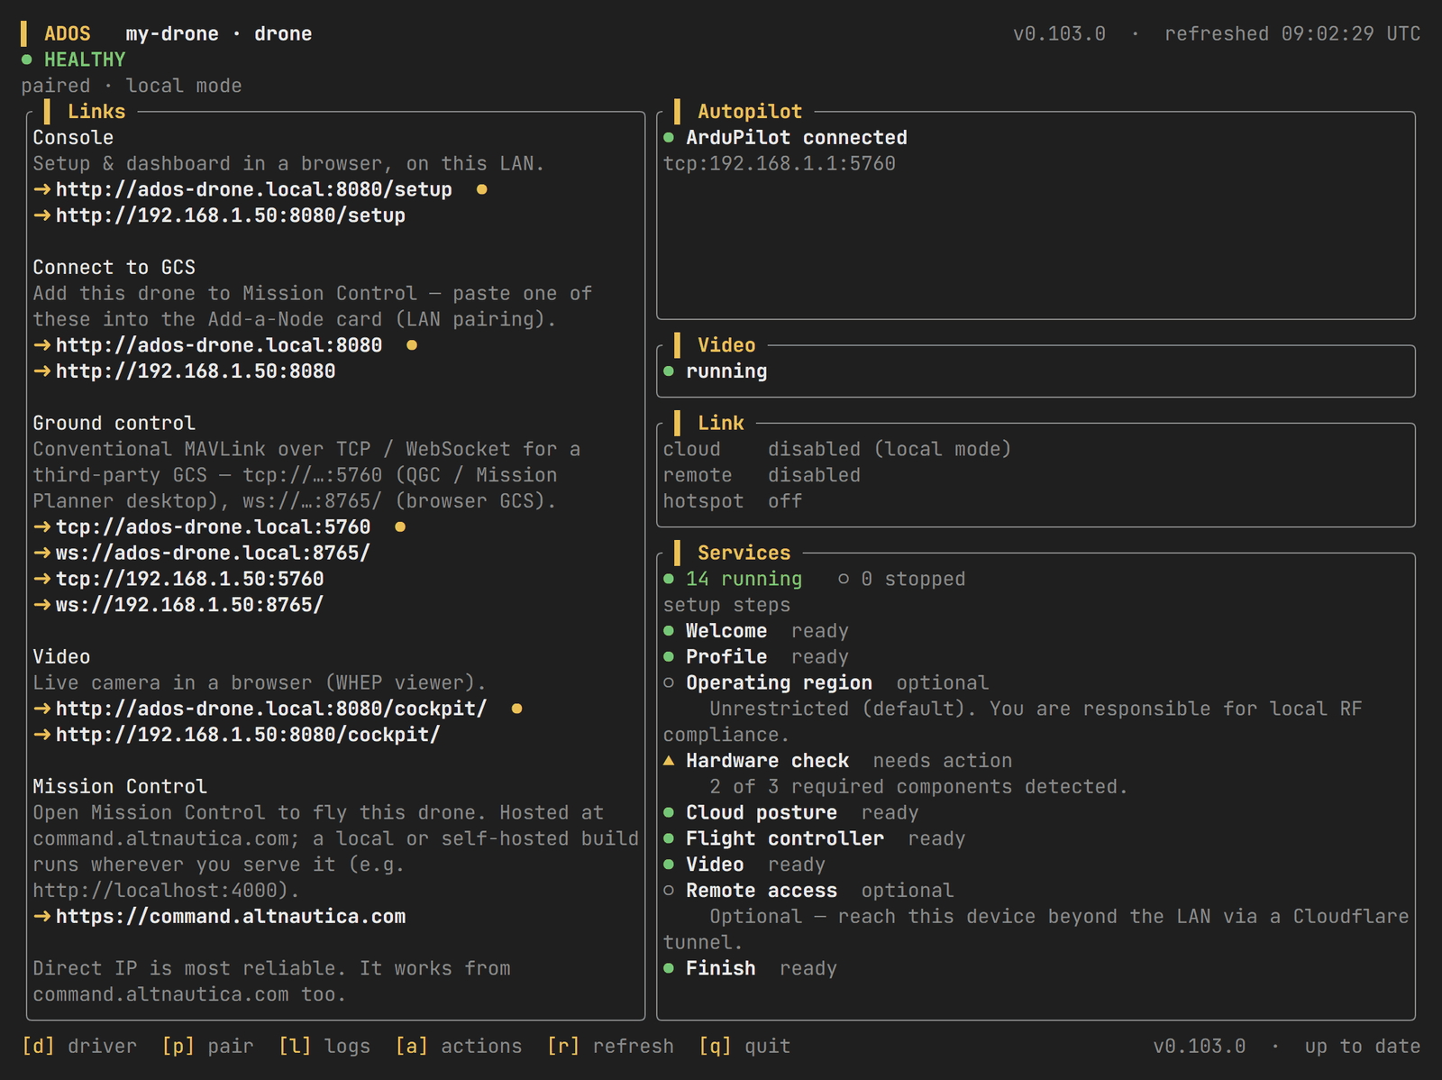The height and width of the screenshot is (1080, 1442).
Task: Click yellow dot after cockpit/ mDNS link
Action: click(x=517, y=709)
